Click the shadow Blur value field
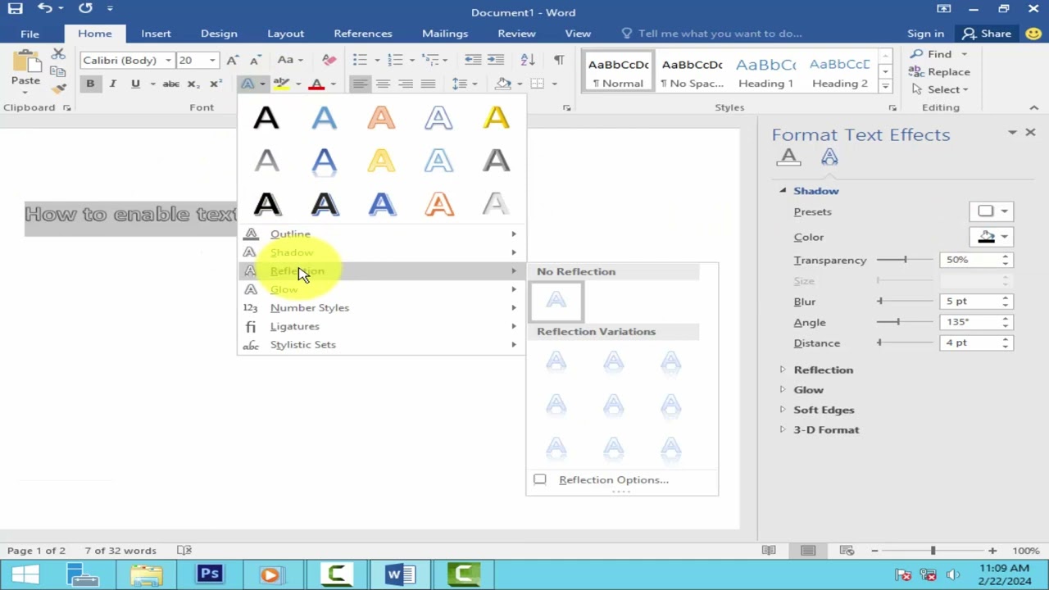This screenshot has width=1049, height=590. click(x=969, y=301)
